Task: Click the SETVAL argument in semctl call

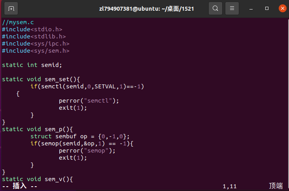Action: click(x=105, y=86)
